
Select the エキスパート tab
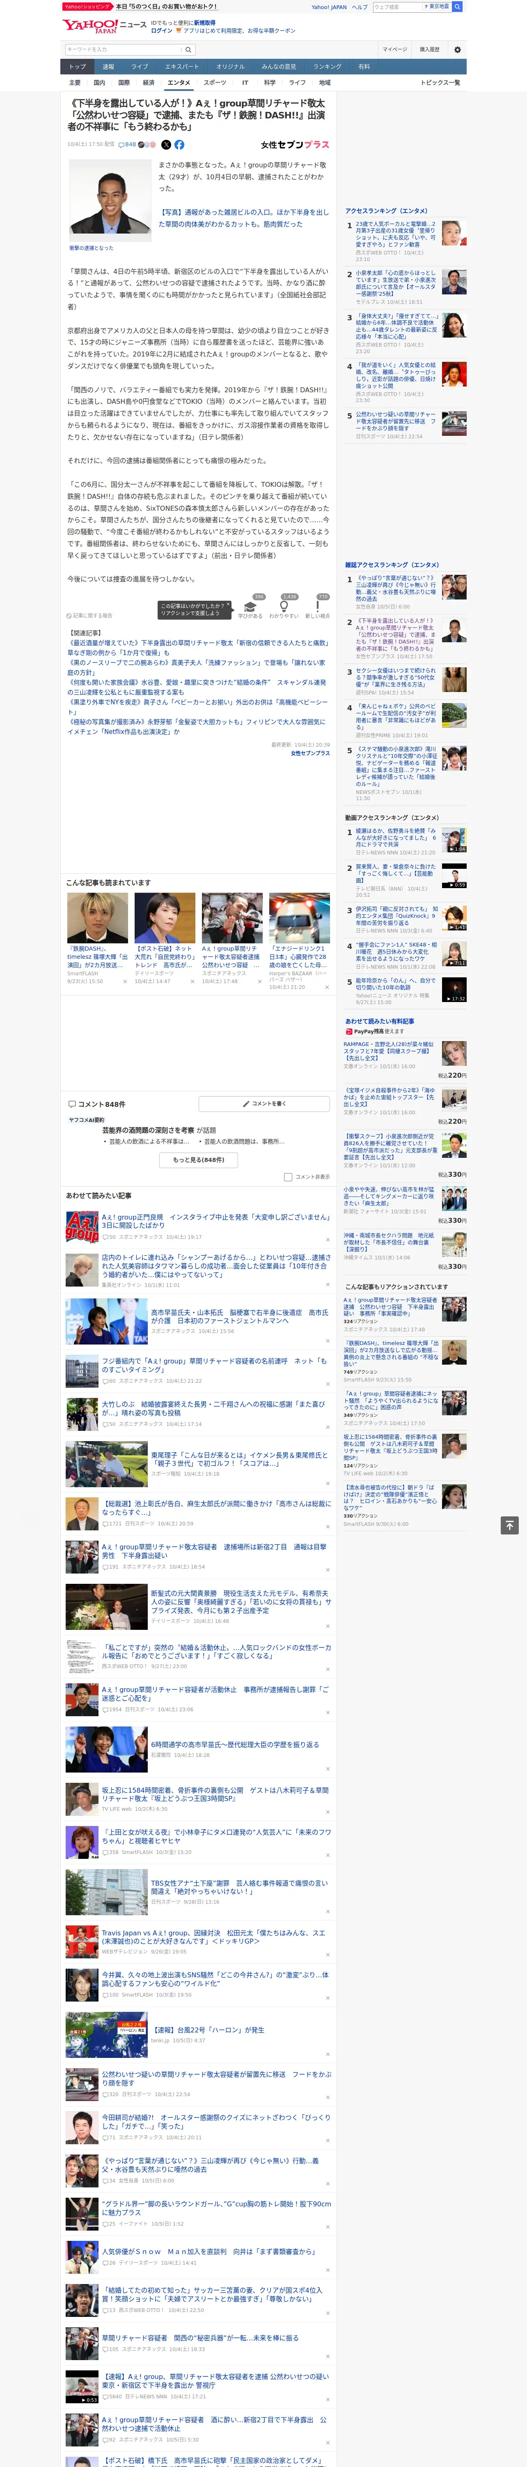pyautogui.click(x=182, y=67)
